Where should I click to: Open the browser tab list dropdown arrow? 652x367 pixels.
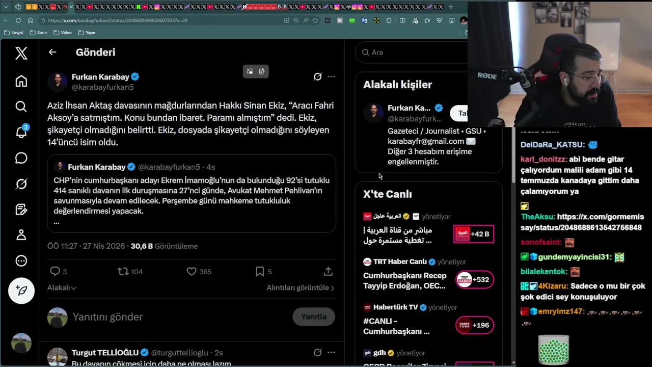[x=6, y=7]
